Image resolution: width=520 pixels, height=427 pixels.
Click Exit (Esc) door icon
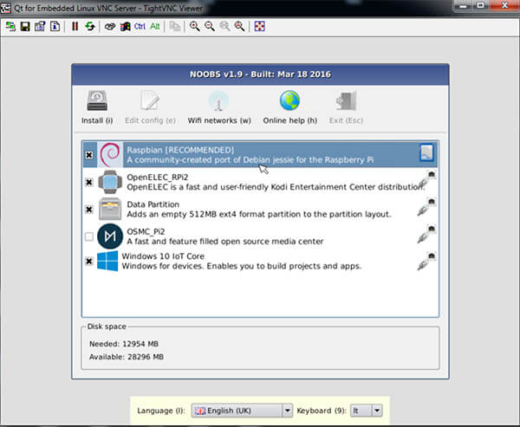point(346,100)
